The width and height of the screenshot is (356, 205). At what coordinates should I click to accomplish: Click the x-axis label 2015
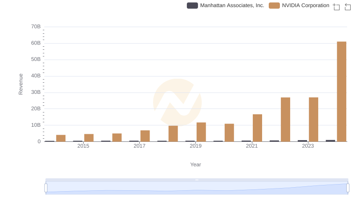83,146
